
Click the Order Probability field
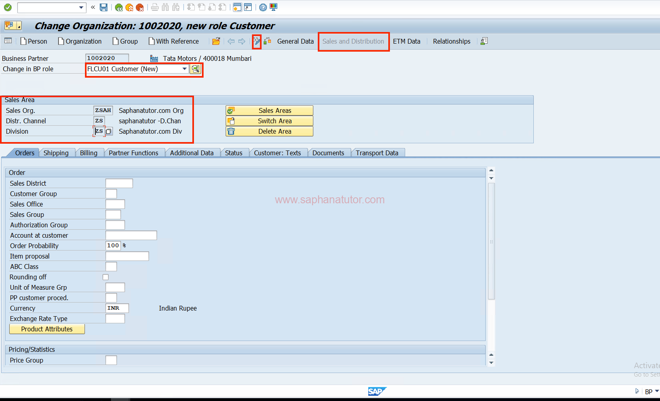(113, 246)
